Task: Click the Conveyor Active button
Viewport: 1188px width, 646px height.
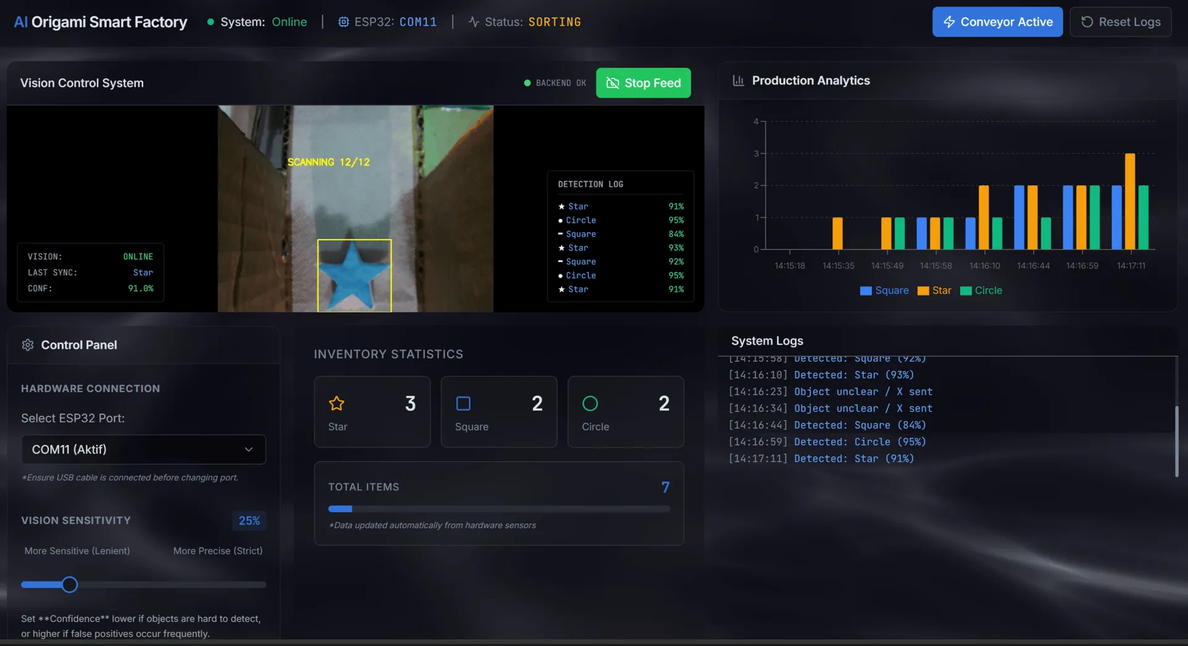Action: (997, 22)
